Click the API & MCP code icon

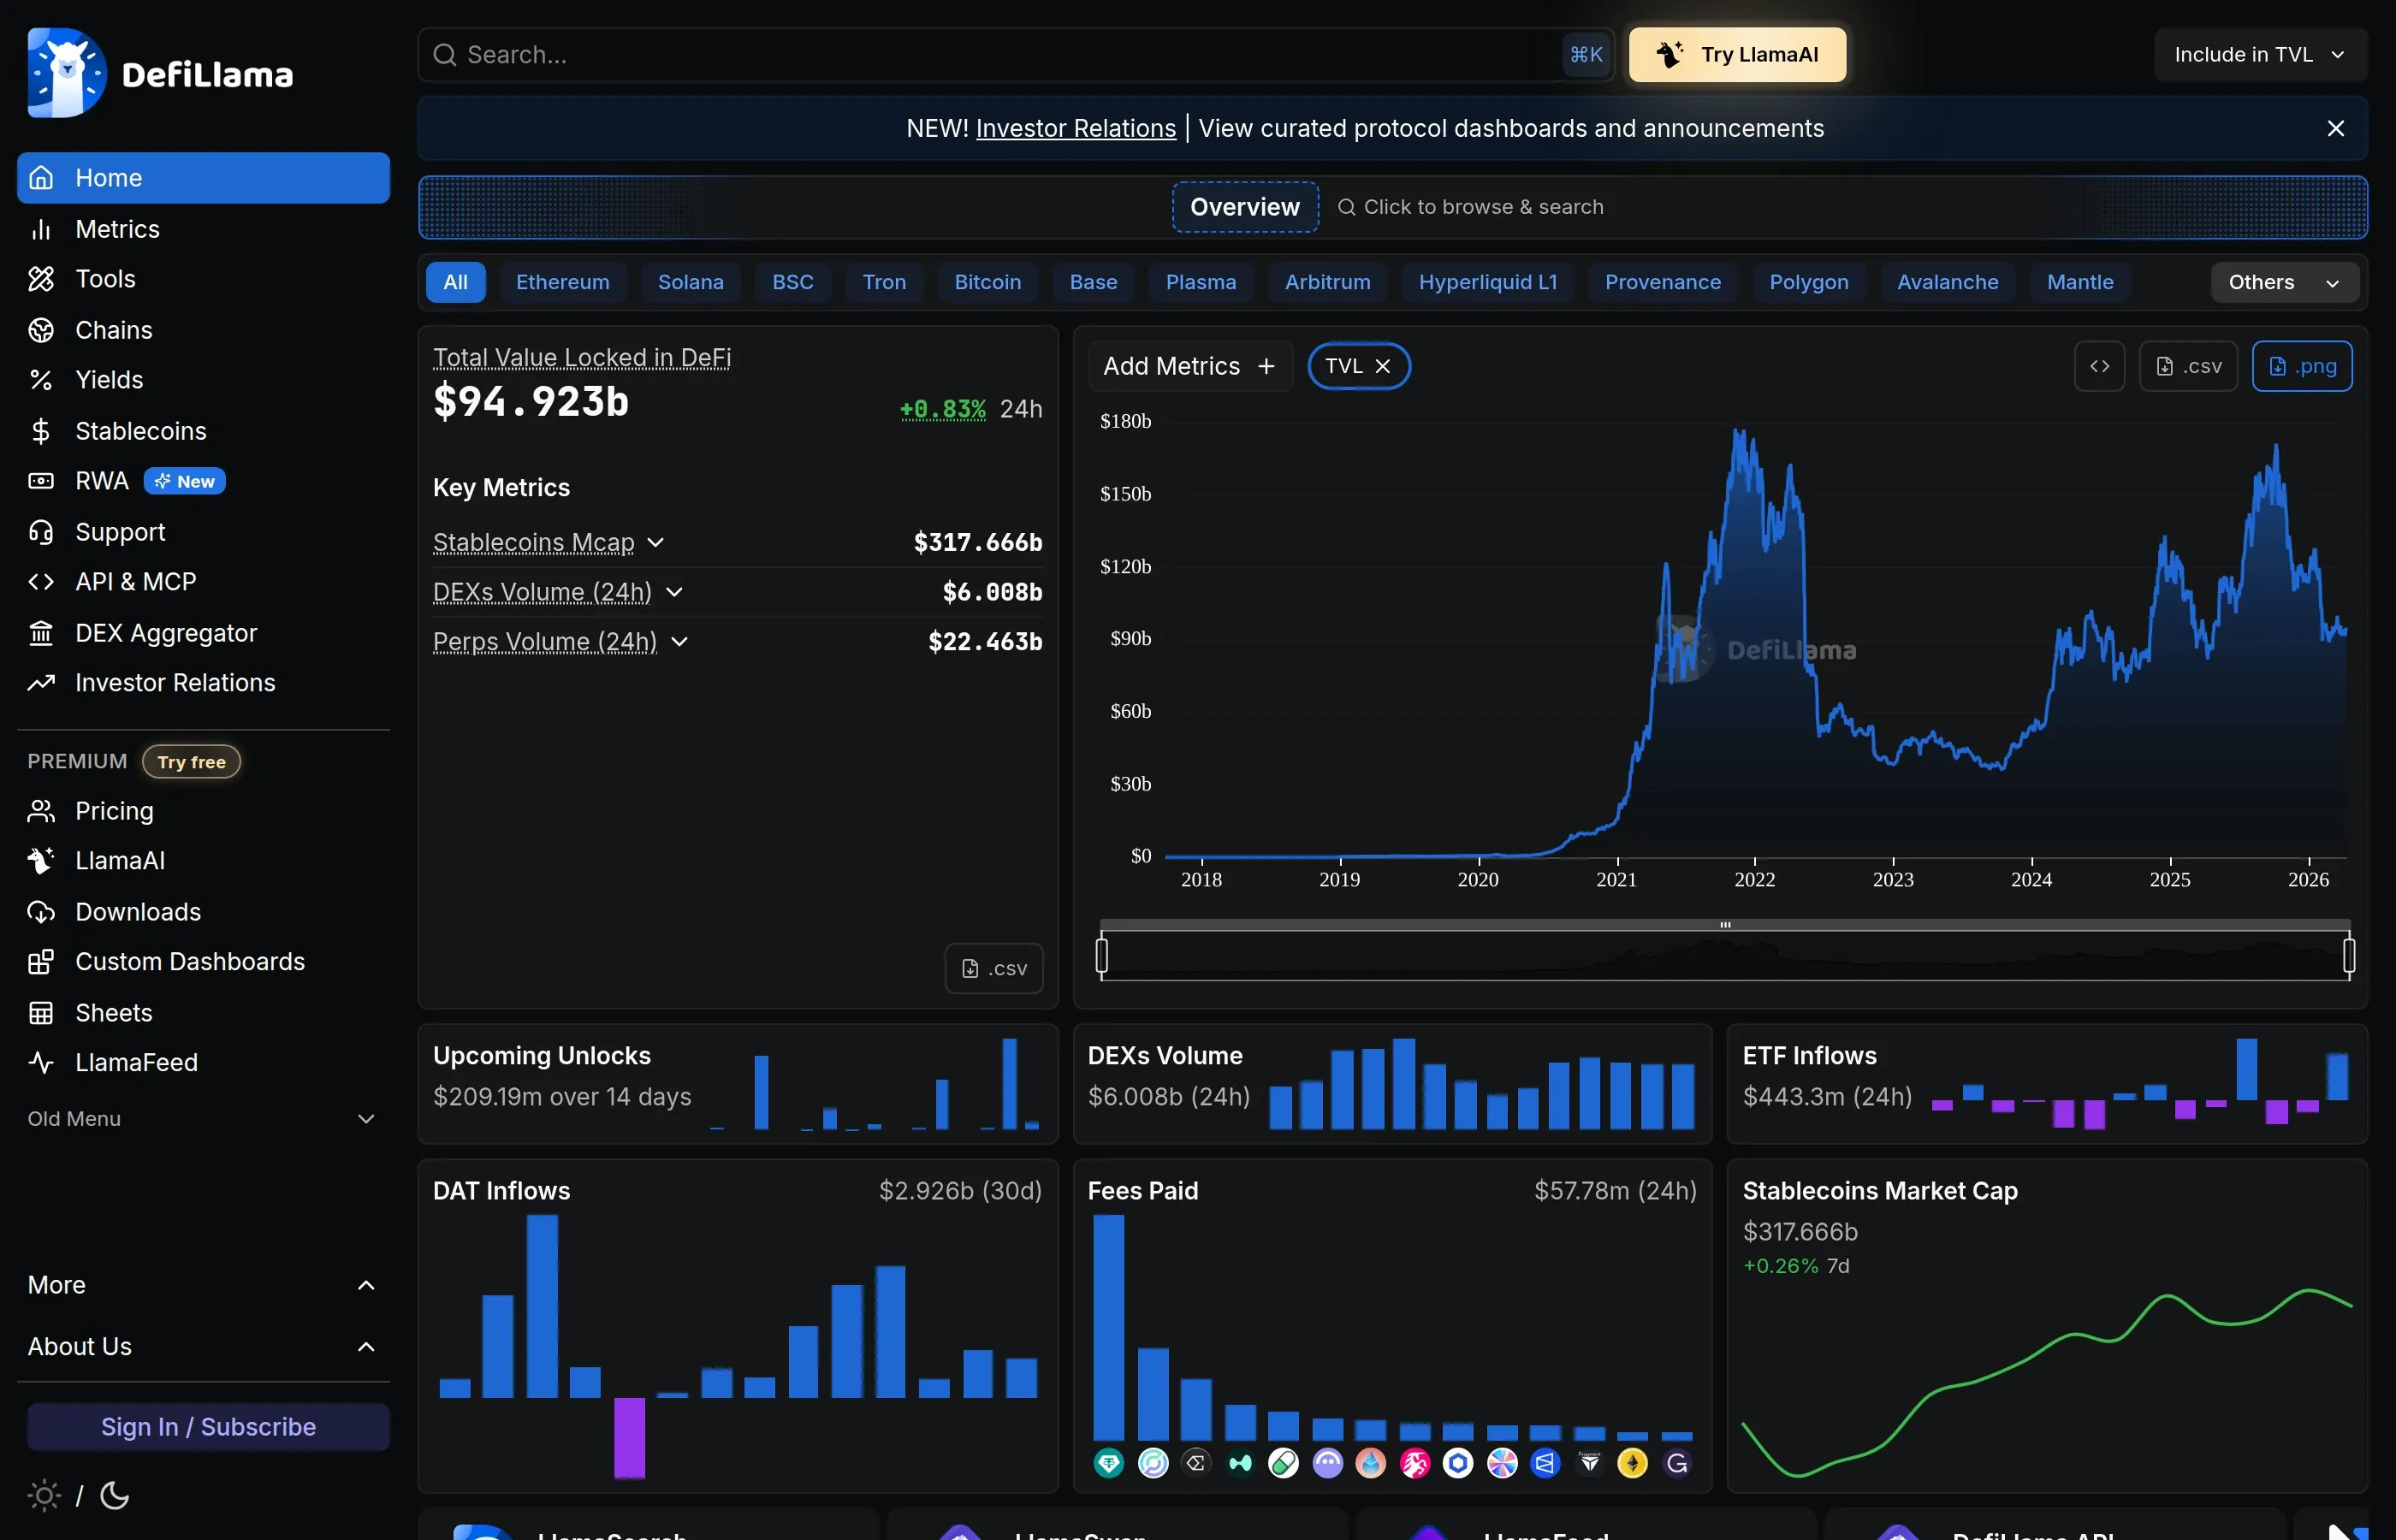coord(41,582)
